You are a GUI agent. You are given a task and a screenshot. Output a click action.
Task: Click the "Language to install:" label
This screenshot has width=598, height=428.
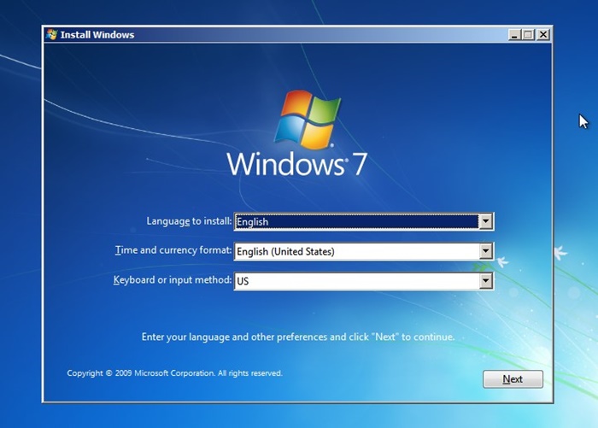(x=189, y=221)
